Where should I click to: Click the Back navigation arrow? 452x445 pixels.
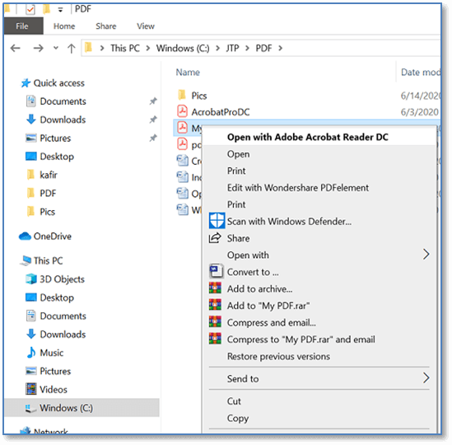click(x=16, y=48)
